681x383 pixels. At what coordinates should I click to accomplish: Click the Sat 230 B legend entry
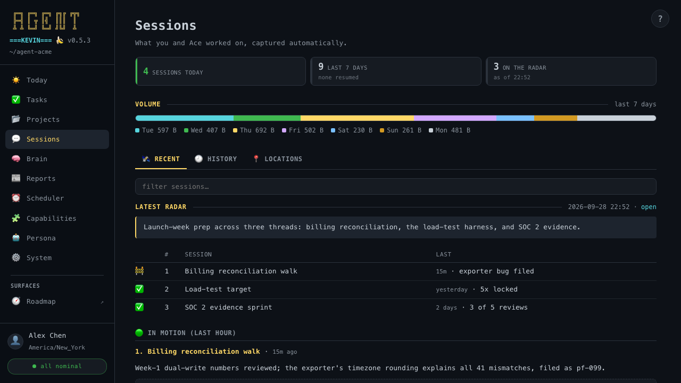[352, 130]
